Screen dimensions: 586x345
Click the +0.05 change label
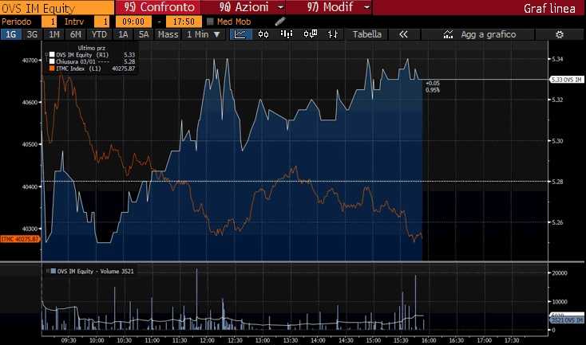pyautogui.click(x=433, y=83)
